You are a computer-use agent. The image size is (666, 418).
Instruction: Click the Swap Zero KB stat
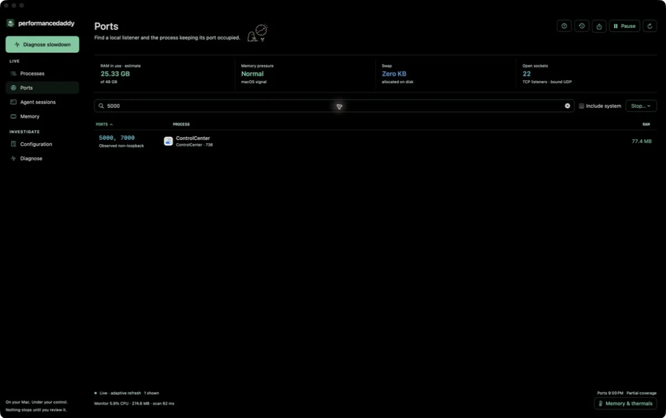(x=394, y=74)
